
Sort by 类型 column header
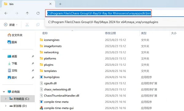144,33
